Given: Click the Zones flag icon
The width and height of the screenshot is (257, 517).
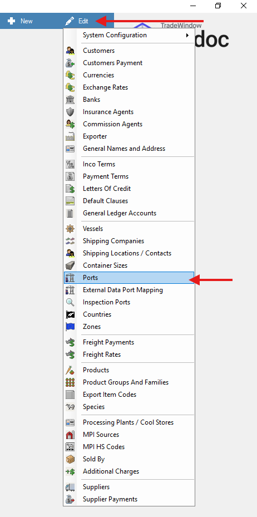Looking at the screenshot, I should [x=70, y=327].
